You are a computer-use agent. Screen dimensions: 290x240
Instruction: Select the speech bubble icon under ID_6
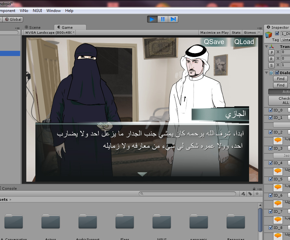[278, 204]
